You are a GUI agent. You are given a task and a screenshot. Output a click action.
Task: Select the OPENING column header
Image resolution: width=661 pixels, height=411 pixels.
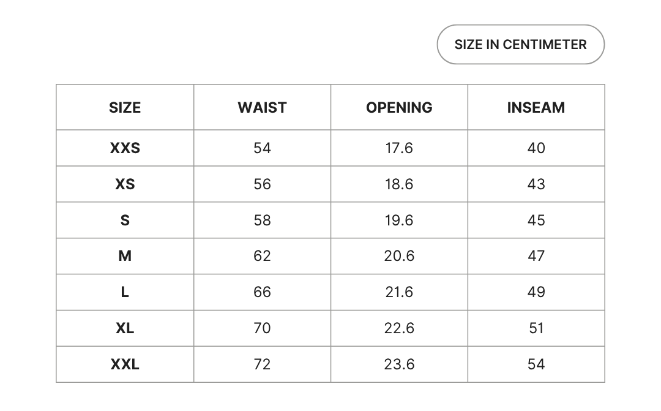[x=399, y=107]
